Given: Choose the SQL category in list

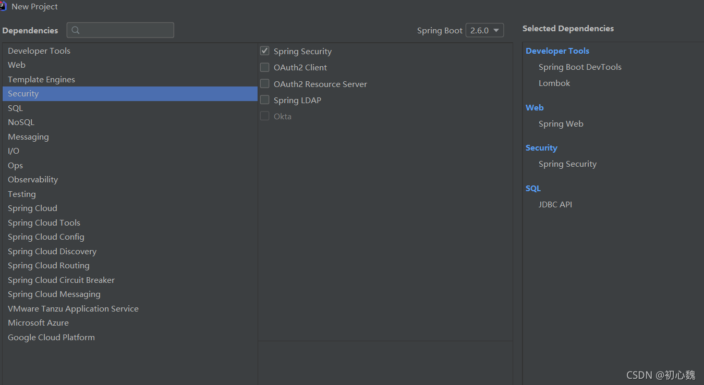Looking at the screenshot, I should coord(130,108).
